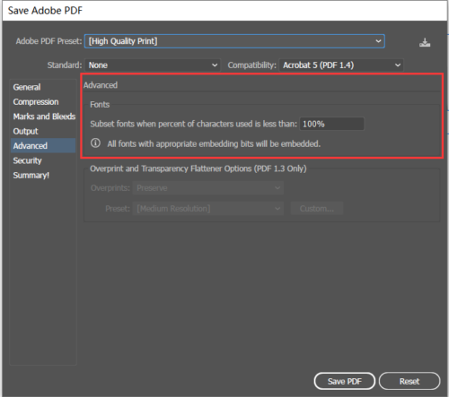Click the subset fonts 100% field
The image size is (449, 397).
pyautogui.click(x=331, y=124)
